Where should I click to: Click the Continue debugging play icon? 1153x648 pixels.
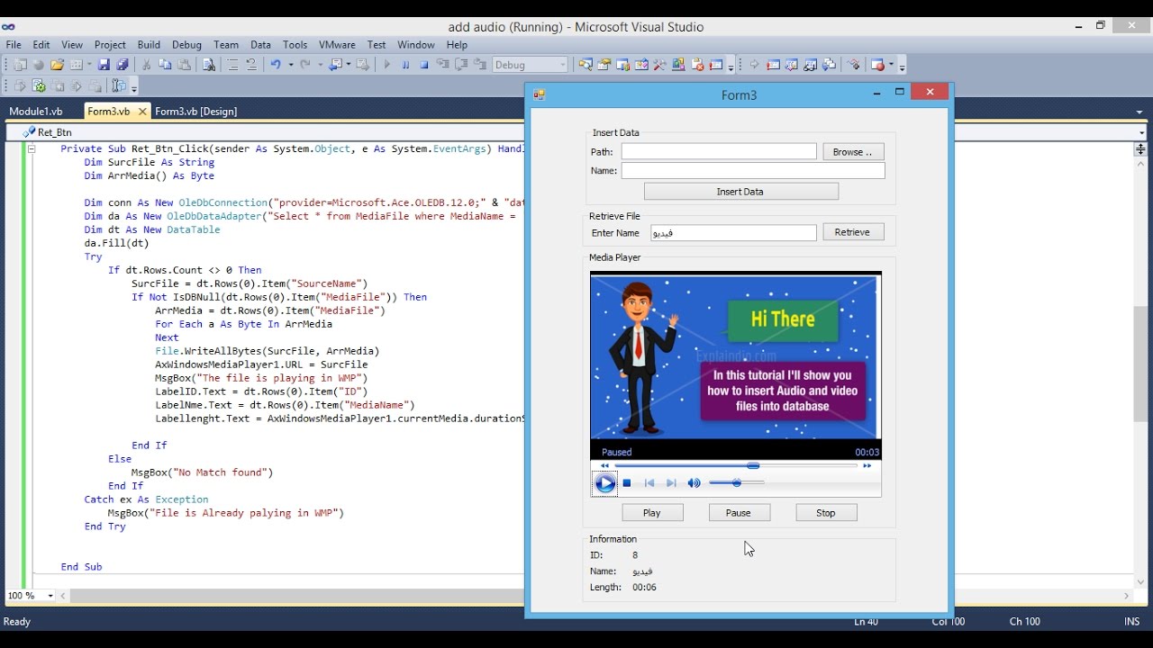click(x=386, y=65)
